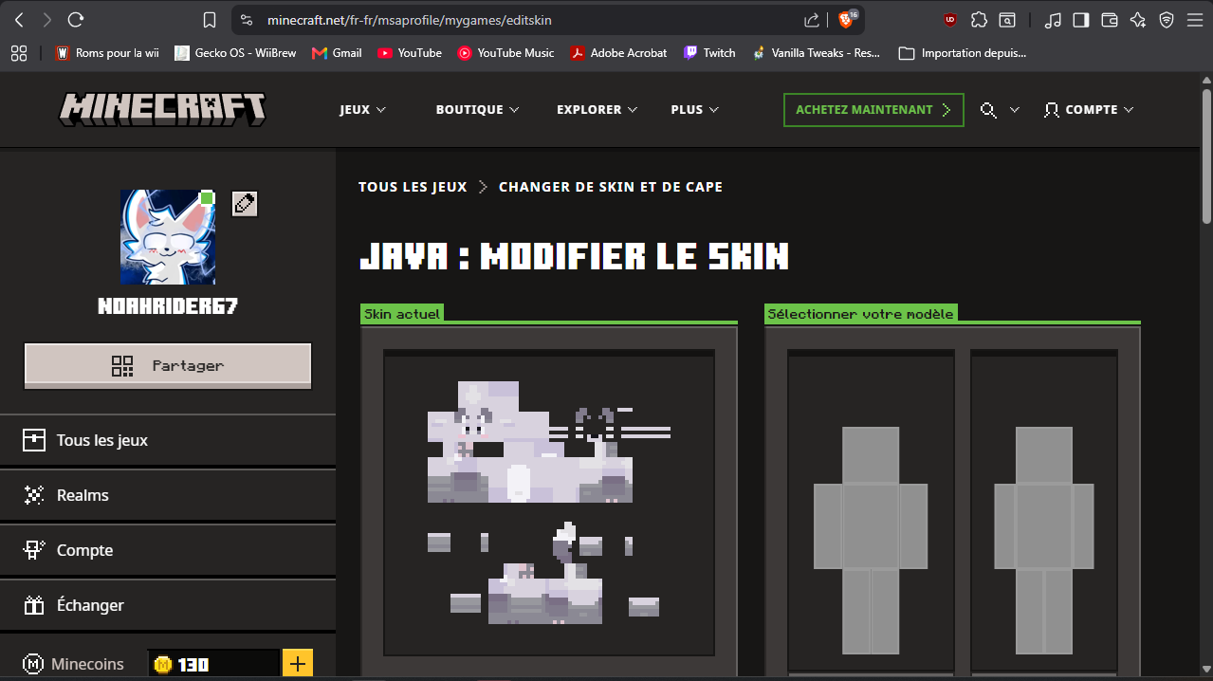
Task: Expand the Importation depuis bookmark folder
Action: pos(963,53)
